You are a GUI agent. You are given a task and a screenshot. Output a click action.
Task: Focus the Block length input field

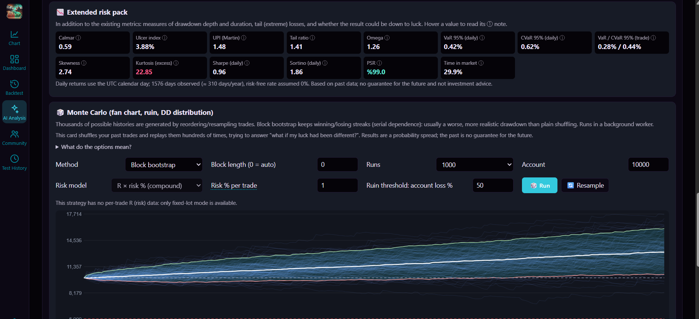click(x=338, y=165)
